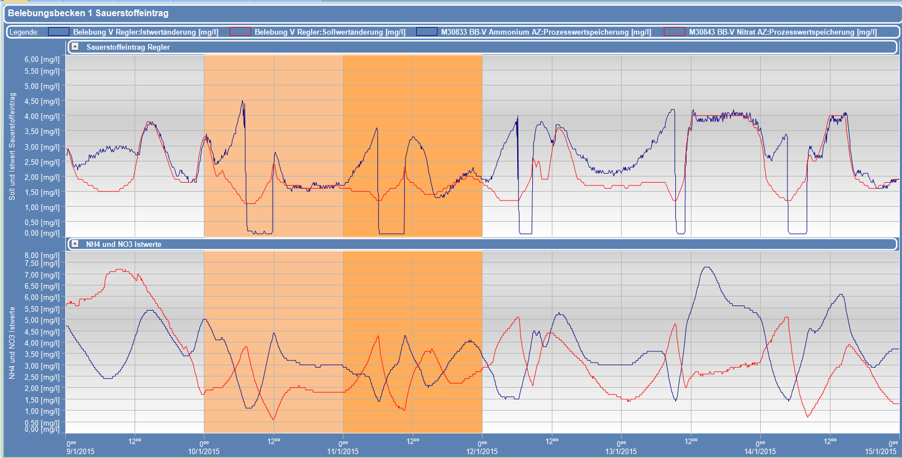Click the Sollwertänderung red legend swatch
Viewport: 902px width, 458px height.
[x=240, y=32]
